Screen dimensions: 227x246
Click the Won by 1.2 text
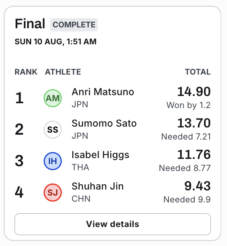tap(189, 105)
